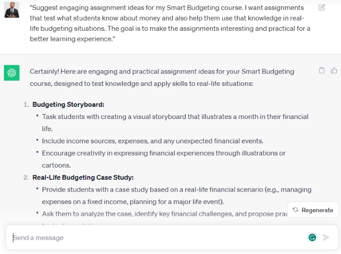This screenshot has width=341, height=254.
Task: Click the user profile photo
Action: [x=12, y=9]
